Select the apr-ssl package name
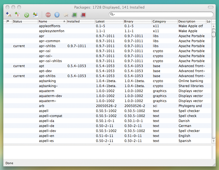Viewport: 219px width, 170px height. 45,51
